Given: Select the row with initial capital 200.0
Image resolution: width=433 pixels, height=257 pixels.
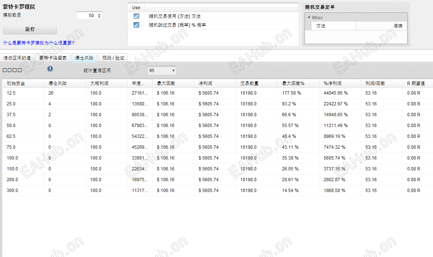Looking at the screenshot, I should (x=218, y=180).
